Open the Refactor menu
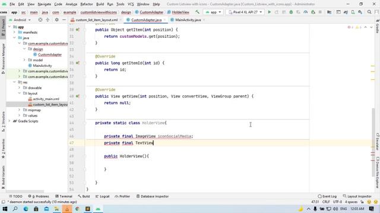Viewport: 380px width, 213px height. click(87, 4)
